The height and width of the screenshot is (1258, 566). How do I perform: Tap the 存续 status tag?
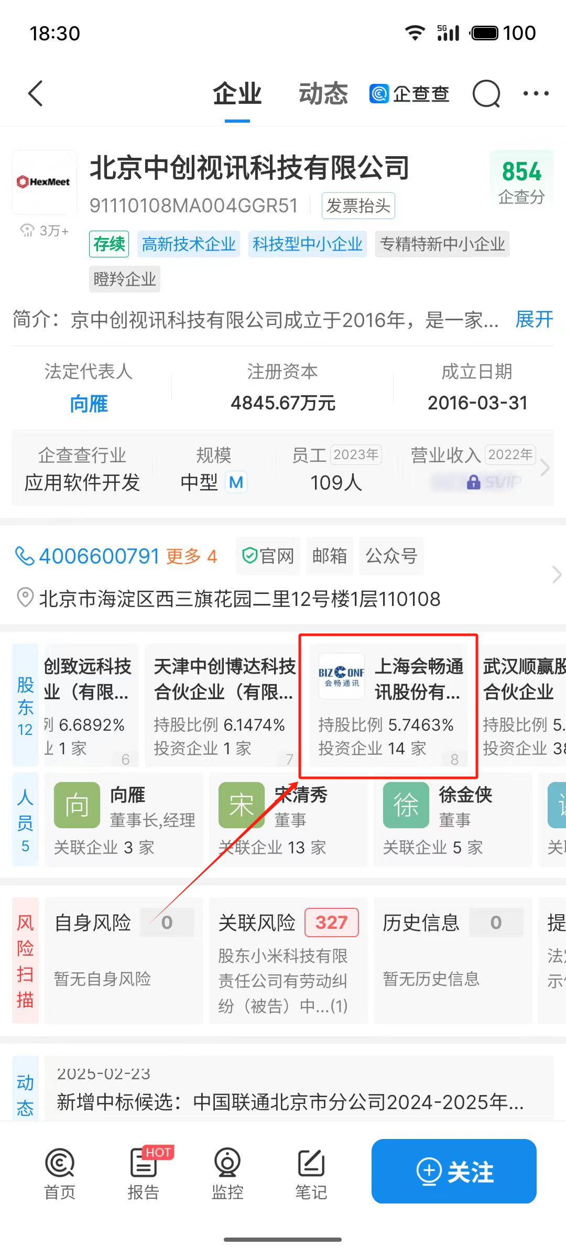(x=109, y=244)
